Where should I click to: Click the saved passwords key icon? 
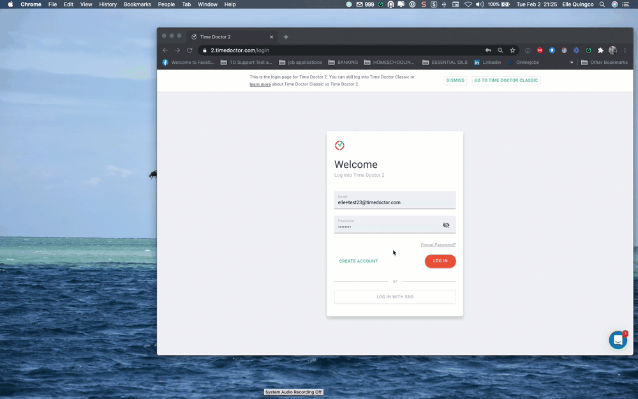[488, 50]
